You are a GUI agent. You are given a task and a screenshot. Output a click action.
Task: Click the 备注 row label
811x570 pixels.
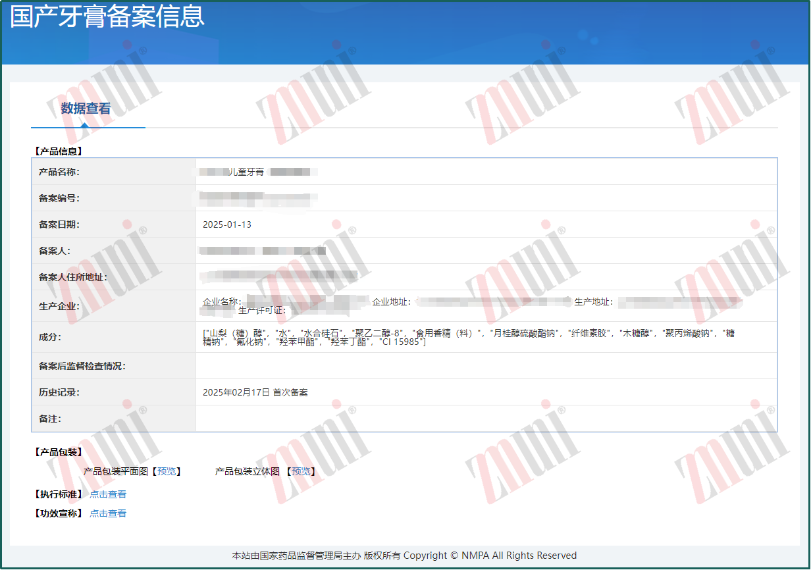coord(50,419)
